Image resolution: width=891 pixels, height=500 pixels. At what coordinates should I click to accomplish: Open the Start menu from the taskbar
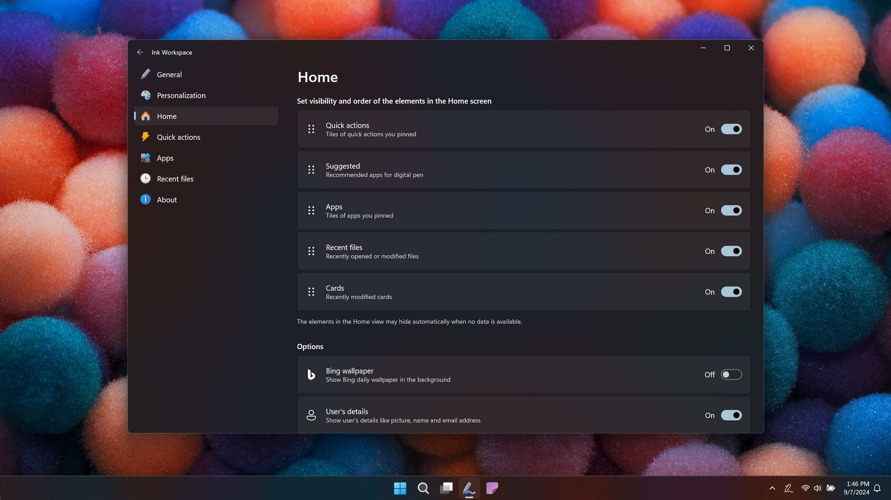[x=400, y=488]
